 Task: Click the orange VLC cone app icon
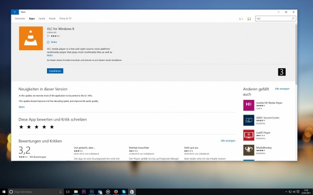point(31,38)
